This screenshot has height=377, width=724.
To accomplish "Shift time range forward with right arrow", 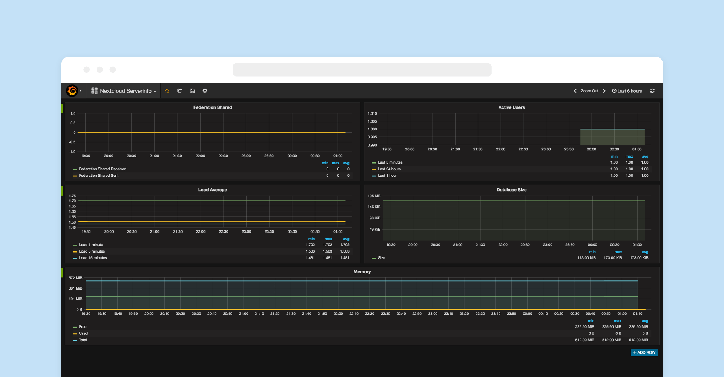I will 604,91.
